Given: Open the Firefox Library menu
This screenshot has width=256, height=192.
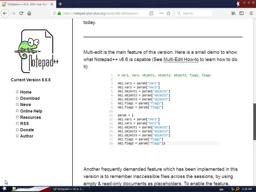Looking at the screenshot, I should tap(233, 13).
